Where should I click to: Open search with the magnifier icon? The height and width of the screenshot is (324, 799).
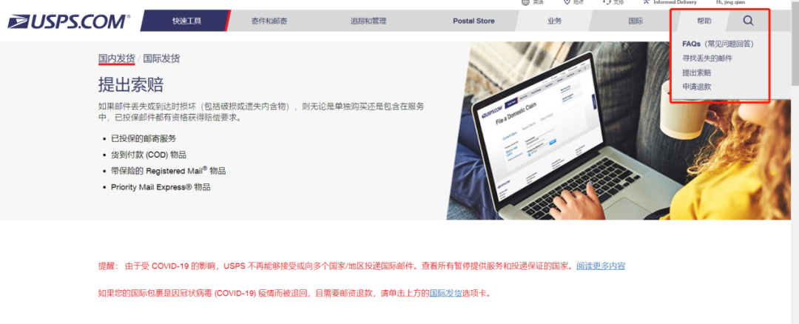coord(748,21)
